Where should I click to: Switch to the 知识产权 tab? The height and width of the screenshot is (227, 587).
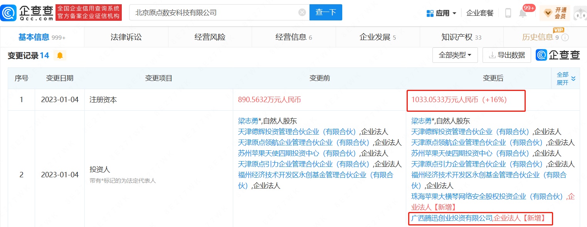461,37
